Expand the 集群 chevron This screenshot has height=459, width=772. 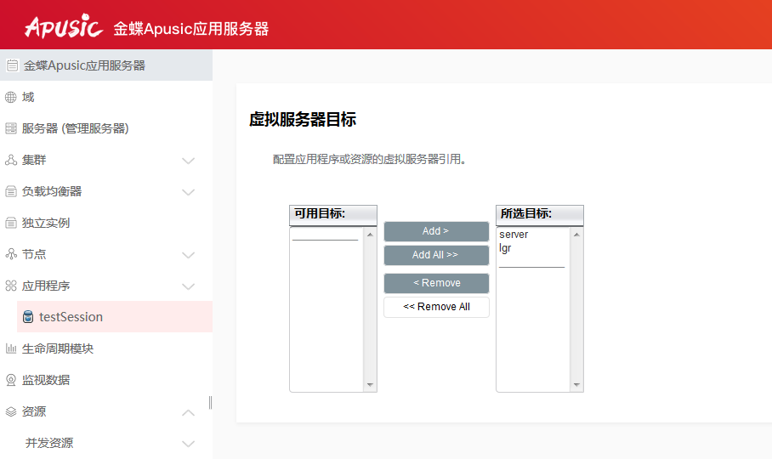tap(189, 161)
